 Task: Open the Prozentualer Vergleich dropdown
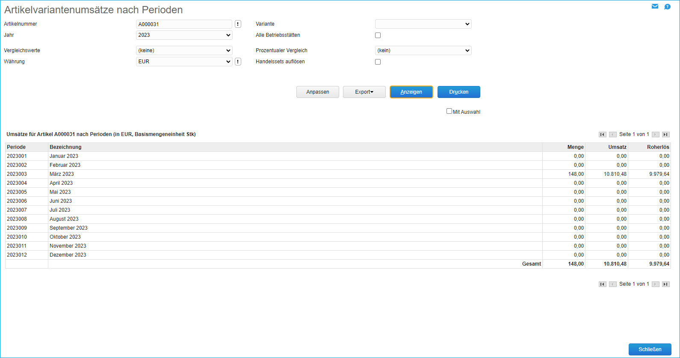point(423,50)
